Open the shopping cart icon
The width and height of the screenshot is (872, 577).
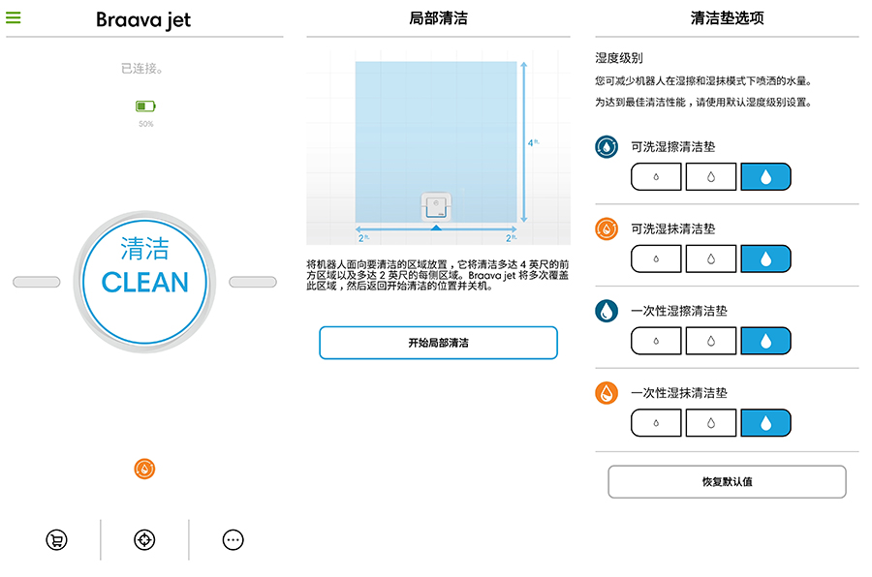click(56, 540)
